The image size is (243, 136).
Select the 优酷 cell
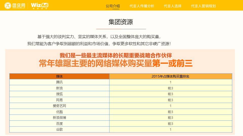coord(59,112)
